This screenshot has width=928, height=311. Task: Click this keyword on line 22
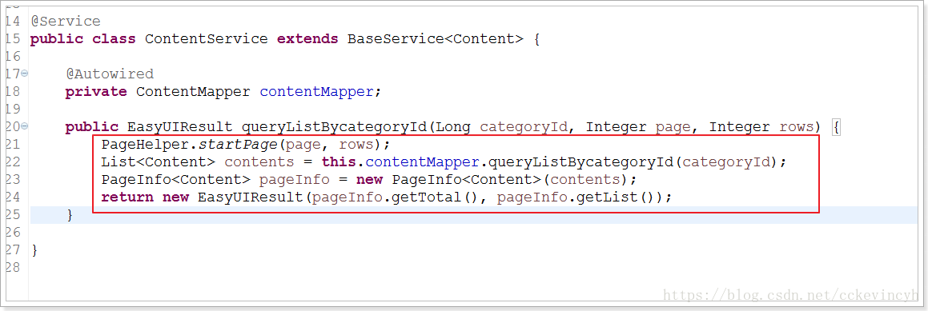pyautogui.click(x=339, y=162)
